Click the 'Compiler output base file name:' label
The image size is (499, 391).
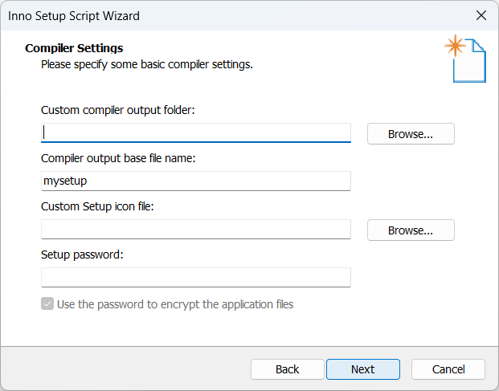coord(118,158)
